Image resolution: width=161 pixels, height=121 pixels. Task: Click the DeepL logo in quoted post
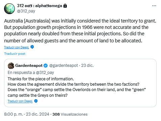(36, 101)
